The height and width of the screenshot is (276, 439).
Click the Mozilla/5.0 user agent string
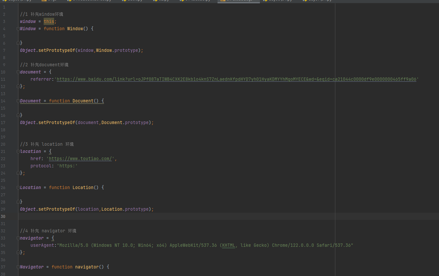coord(205,245)
